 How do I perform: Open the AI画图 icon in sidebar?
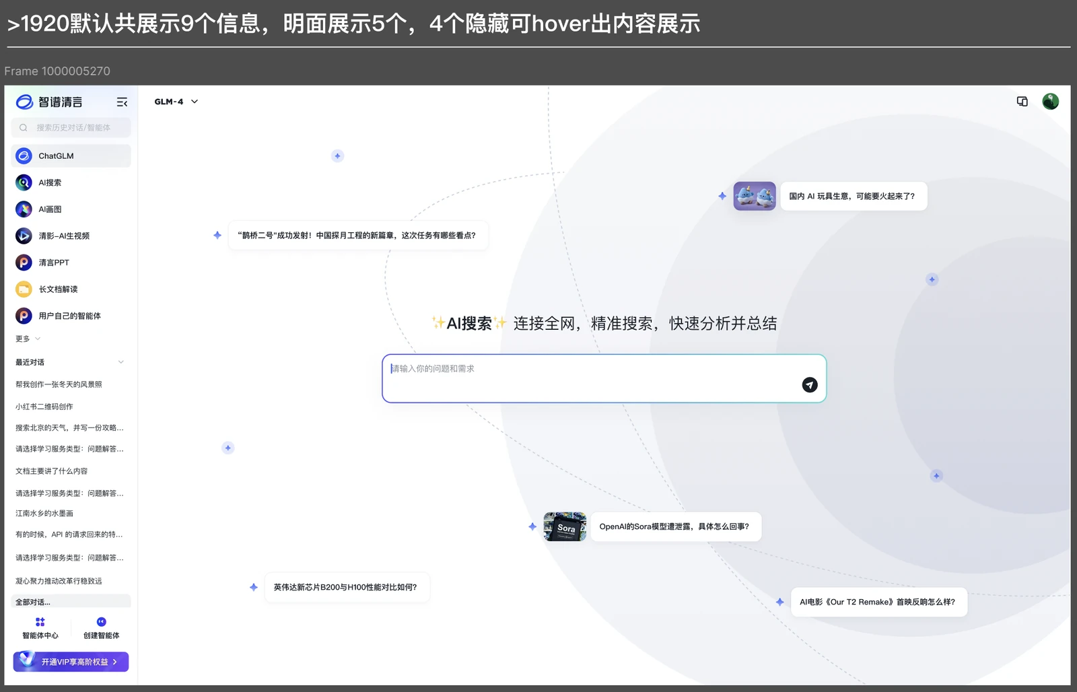click(24, 209)
